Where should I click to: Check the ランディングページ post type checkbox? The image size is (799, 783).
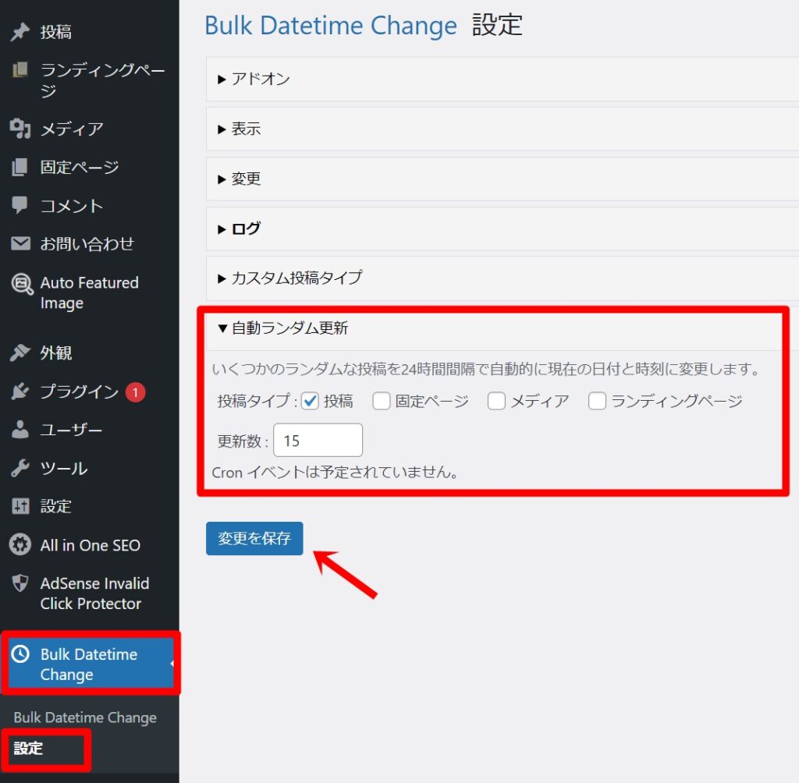click(x=597, y=401)
